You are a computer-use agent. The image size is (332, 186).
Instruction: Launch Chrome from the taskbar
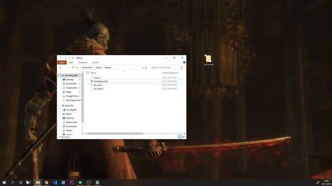[46, 182]
